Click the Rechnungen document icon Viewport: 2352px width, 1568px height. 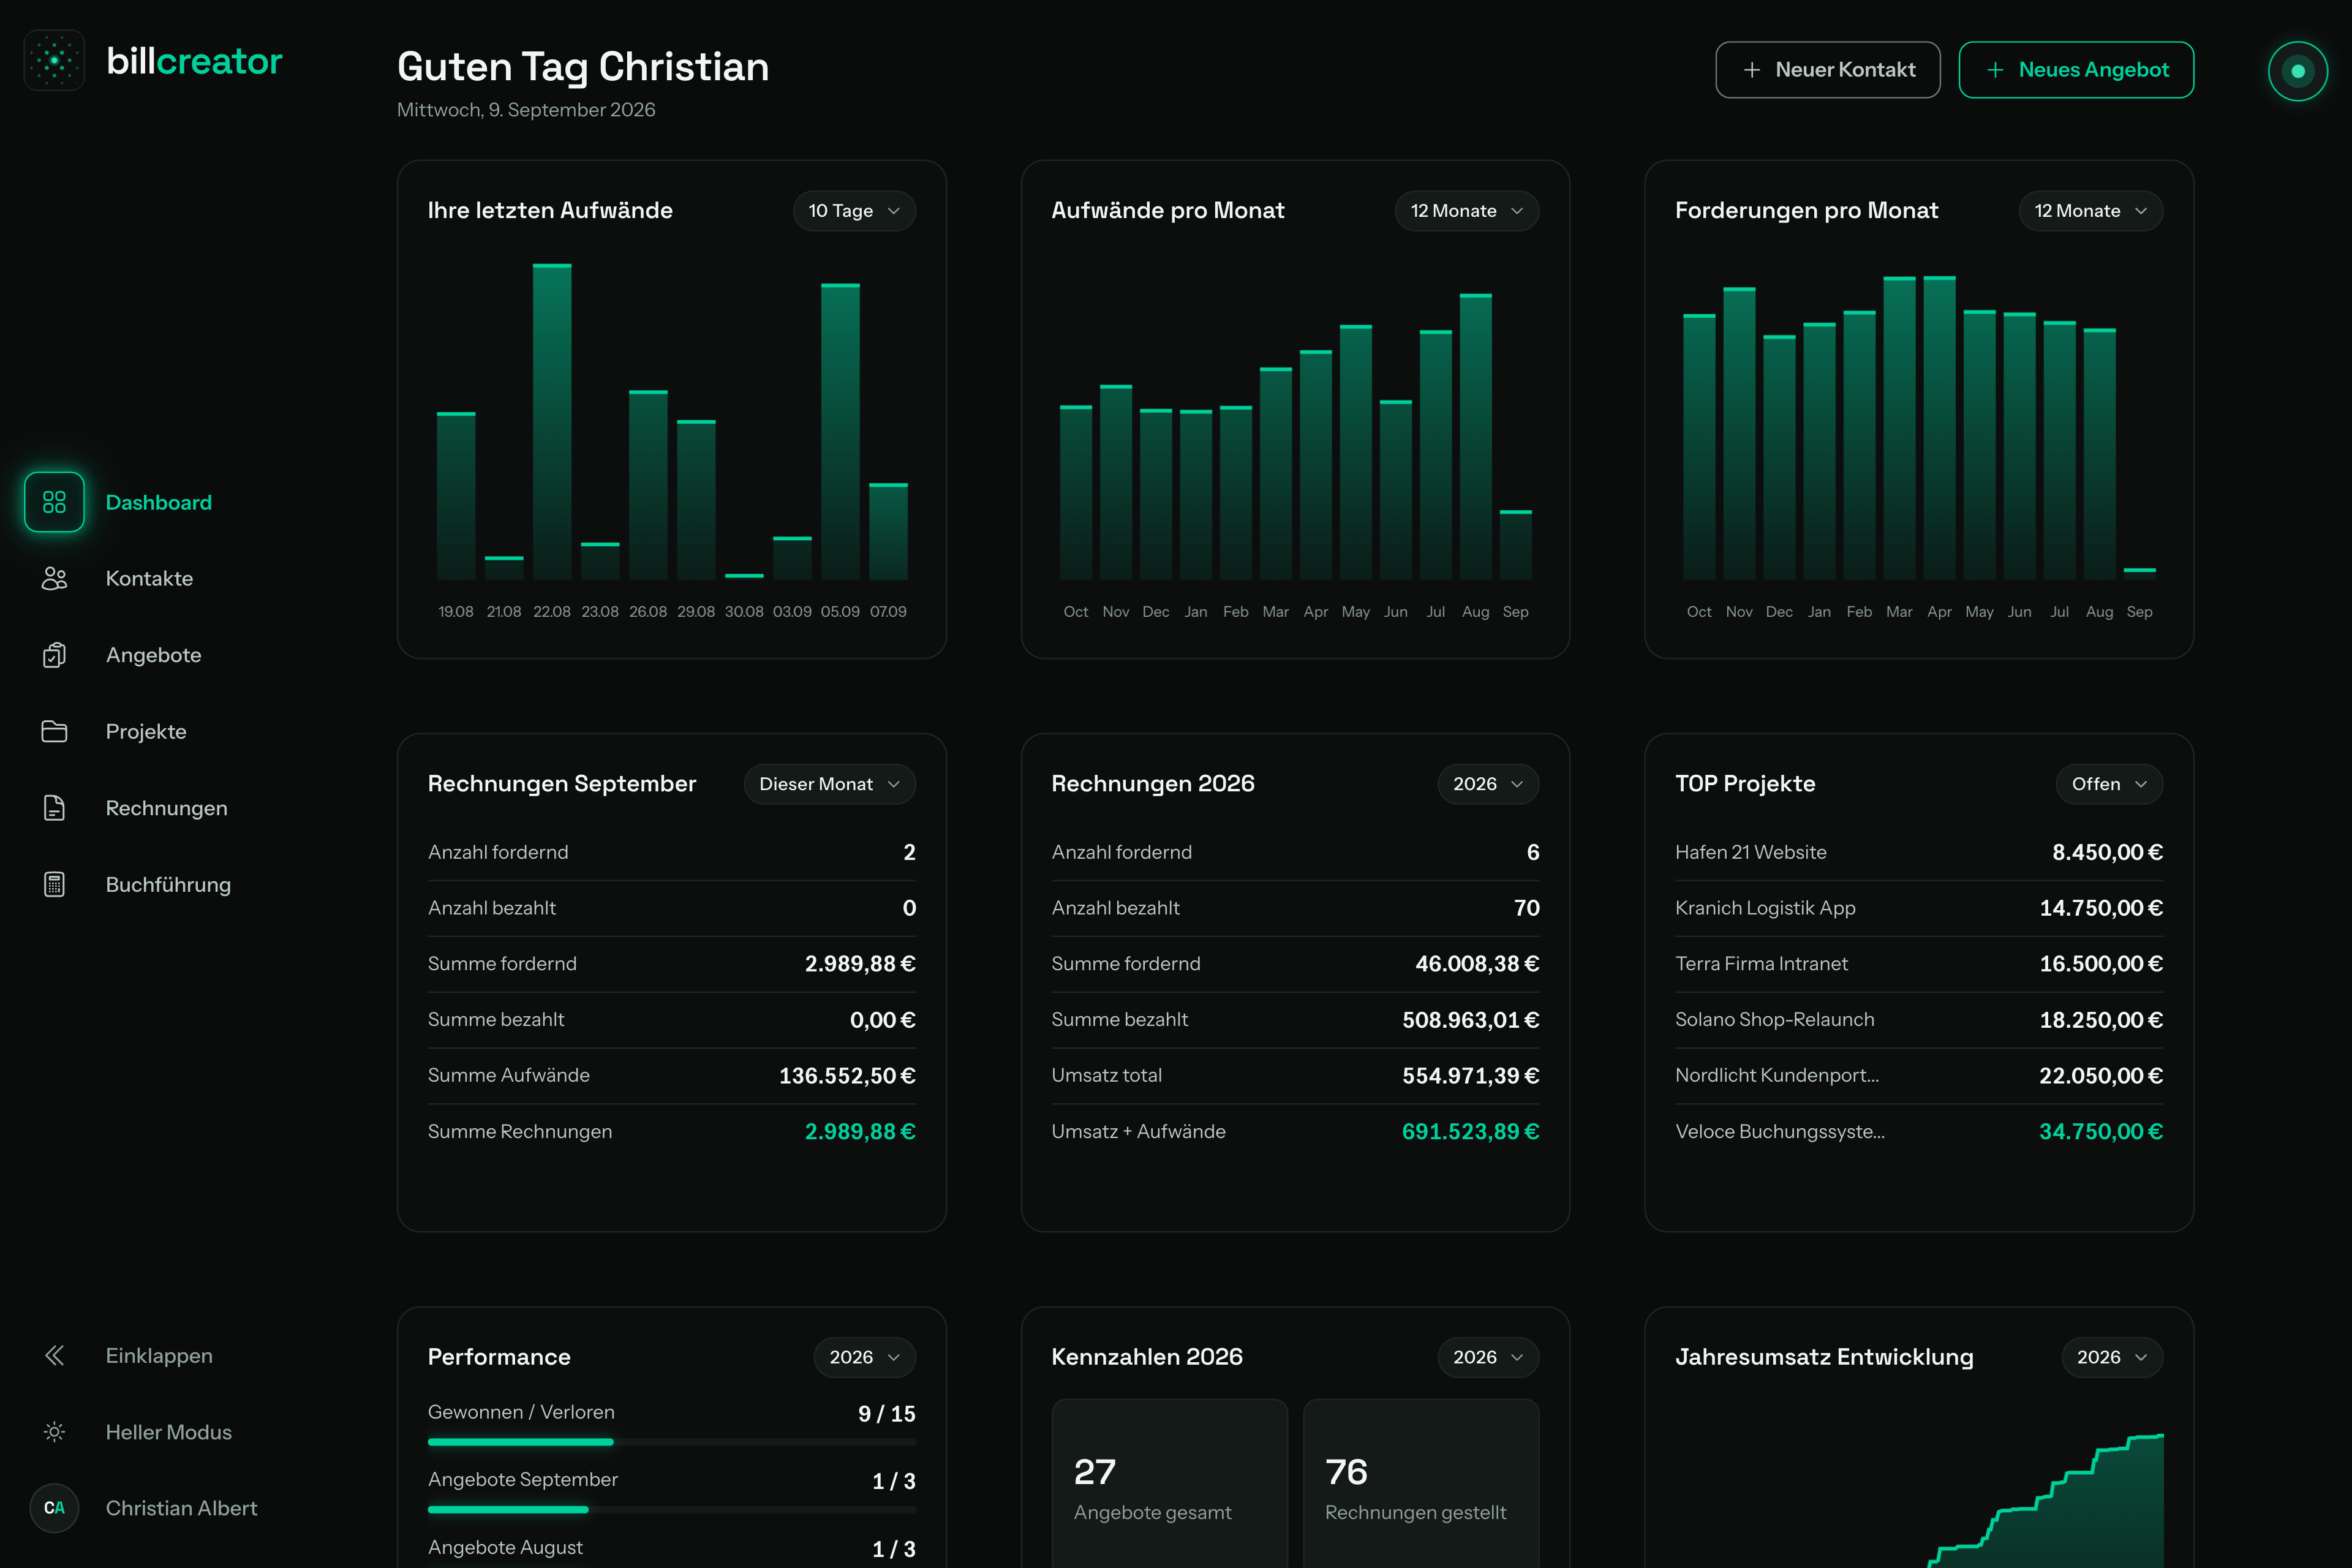pyautogui.click(x=54, y=808)
